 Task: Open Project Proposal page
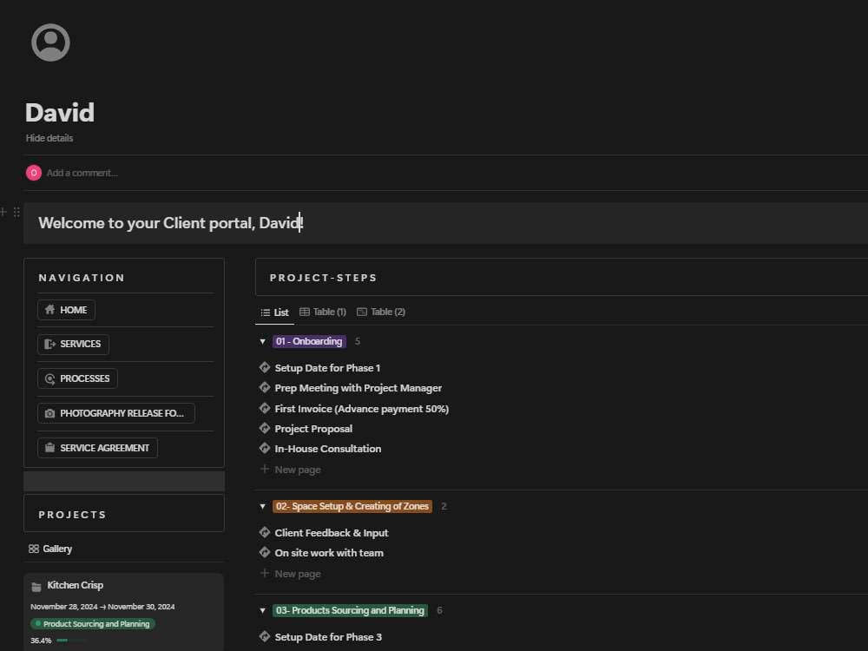click(313, 429)
